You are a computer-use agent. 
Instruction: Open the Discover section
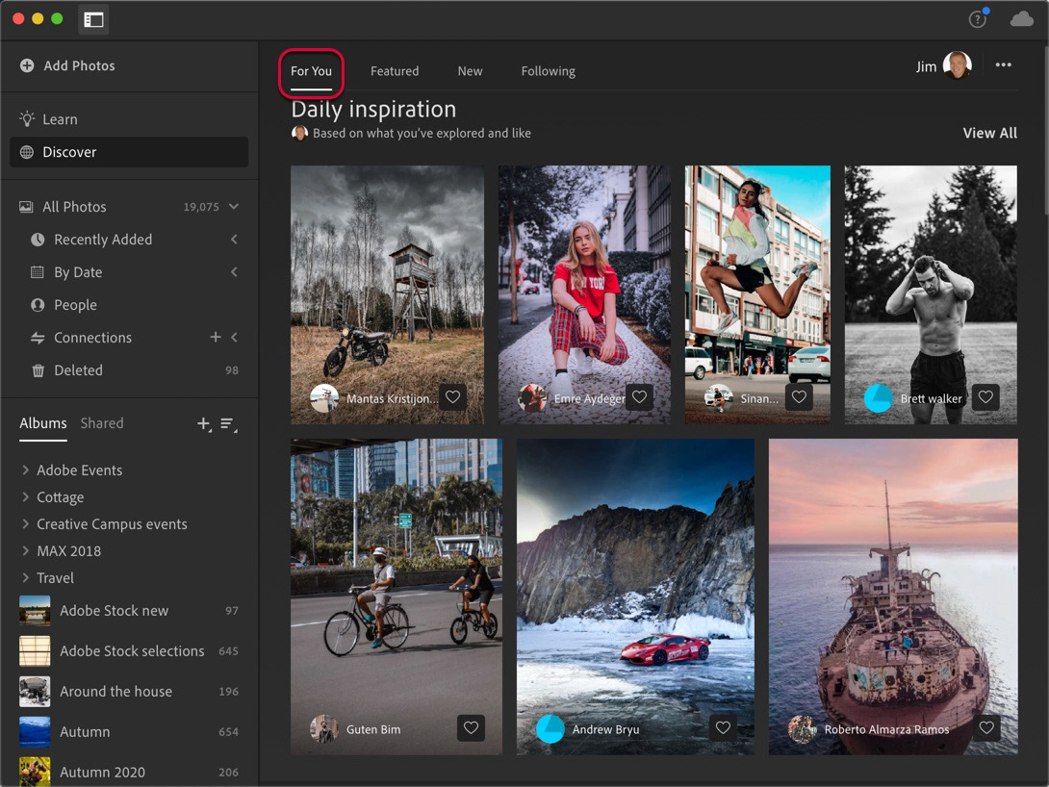coord(129,152)
